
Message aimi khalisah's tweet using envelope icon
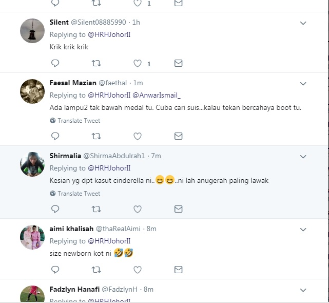click(x=178, y=269)
